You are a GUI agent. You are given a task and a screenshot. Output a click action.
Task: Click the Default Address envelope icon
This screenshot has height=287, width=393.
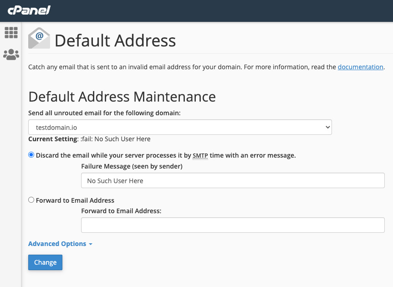[39, 39]
